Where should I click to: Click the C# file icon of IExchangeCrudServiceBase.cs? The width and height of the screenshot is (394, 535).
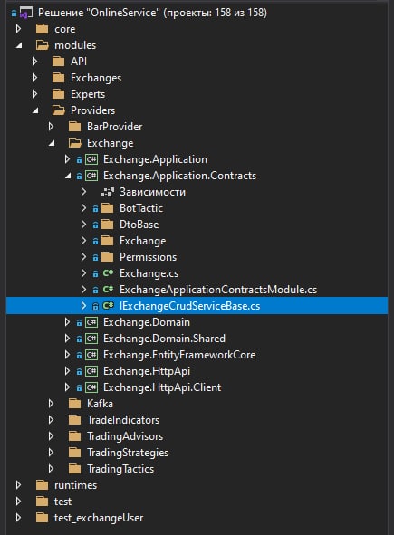click(x=108, y=306)
